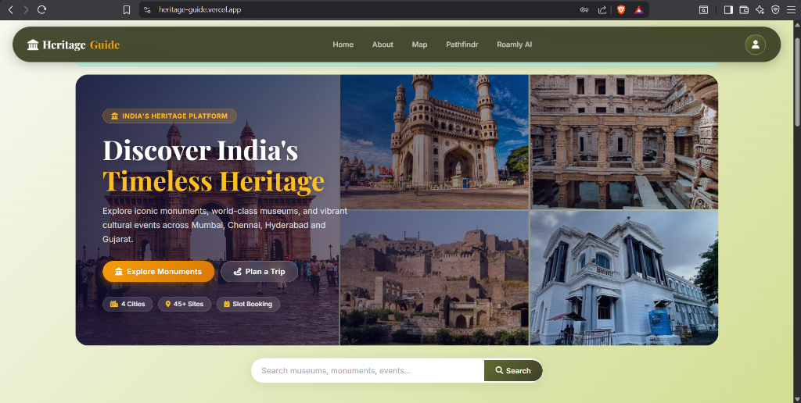Click the Heritage Guide logo
The width and height of the screenshot is (801, 403).
point(74,45)
